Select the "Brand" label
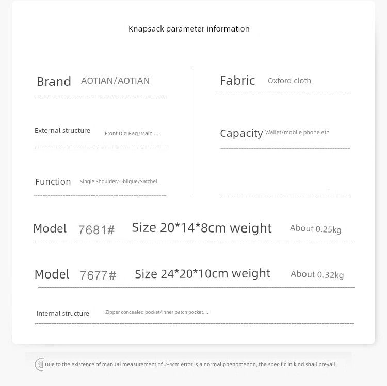Image resolution: width=387 pixels, height=386 pixels. pos(54,82)
